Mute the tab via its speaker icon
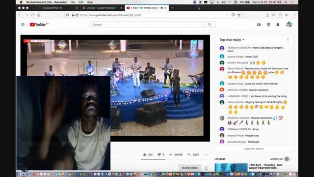 pos(162,8)
